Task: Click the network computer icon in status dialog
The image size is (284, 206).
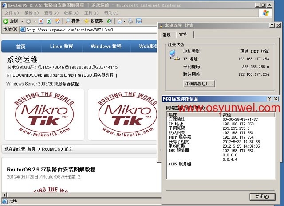Action: tap(174, 55)
